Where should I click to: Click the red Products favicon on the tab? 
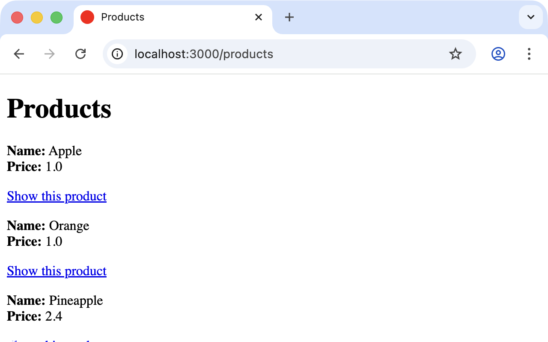tap(87, 17)
